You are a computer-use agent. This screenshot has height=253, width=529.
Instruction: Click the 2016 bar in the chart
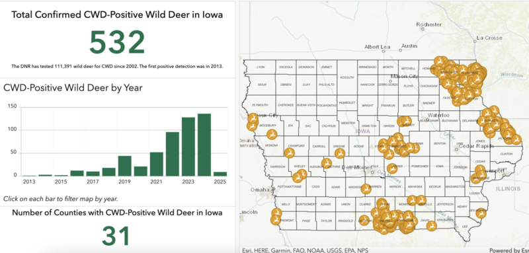click(77, 173)
